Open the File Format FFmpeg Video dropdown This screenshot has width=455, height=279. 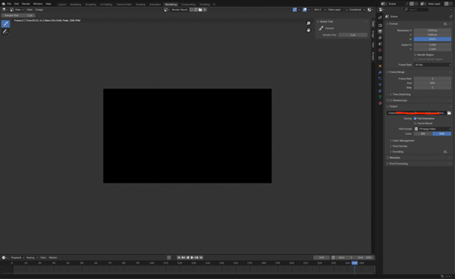point(433,129)
